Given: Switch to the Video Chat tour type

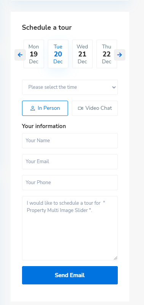Looking at the screenshot, I should 95,108.
